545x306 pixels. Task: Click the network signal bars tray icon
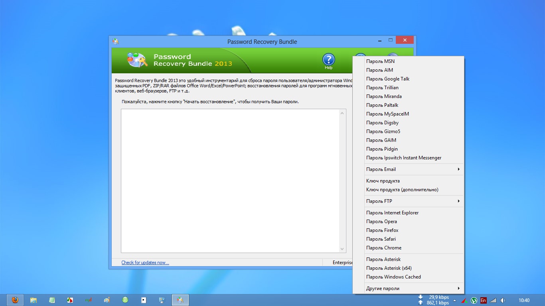(493, 300)
